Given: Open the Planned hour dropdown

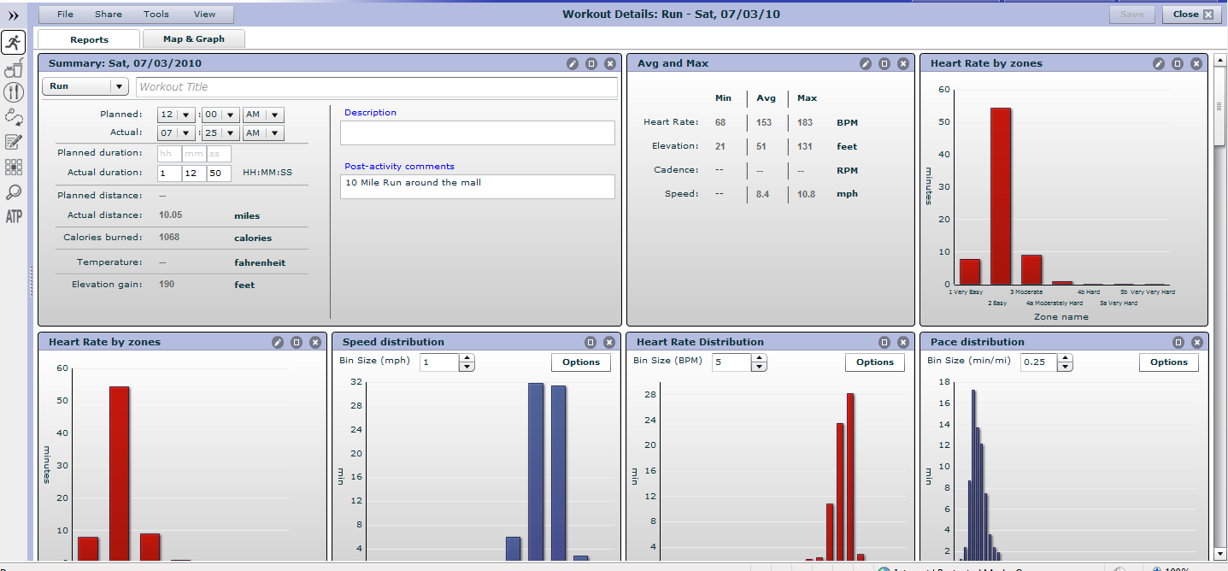Looking at the screenshot, I should [x=177, y=115].
